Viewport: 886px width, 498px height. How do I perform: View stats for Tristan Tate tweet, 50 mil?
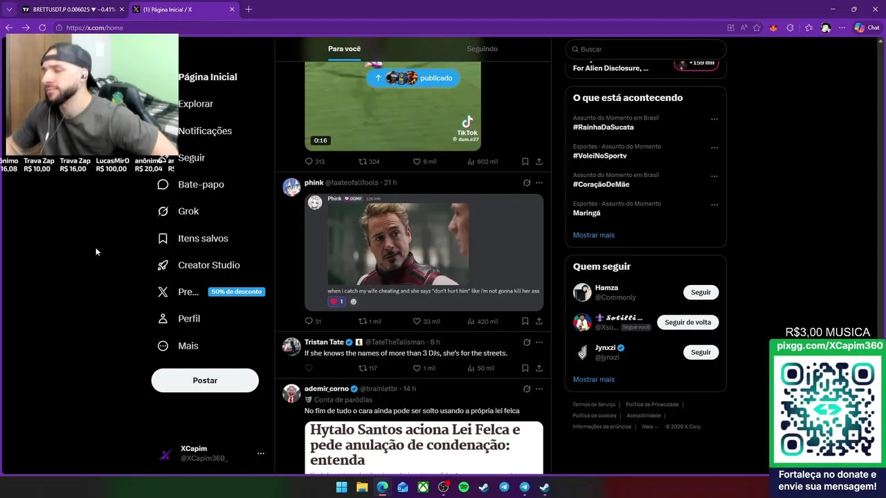point(481,368)
